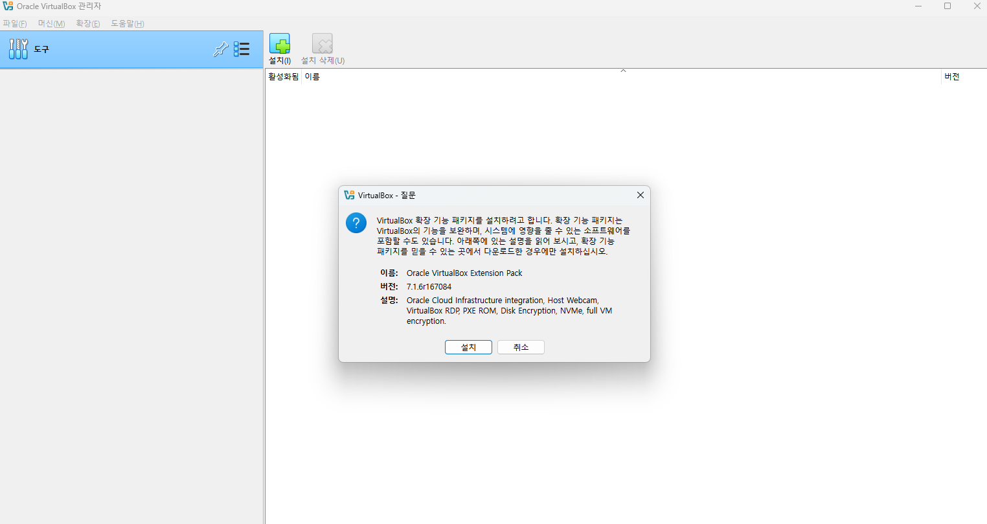Click the 설명: label in dialog

(x=389, y=301)
